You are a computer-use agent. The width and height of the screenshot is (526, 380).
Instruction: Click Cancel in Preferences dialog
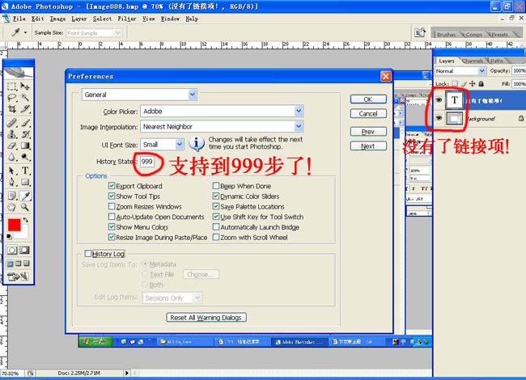coord(368,114)
